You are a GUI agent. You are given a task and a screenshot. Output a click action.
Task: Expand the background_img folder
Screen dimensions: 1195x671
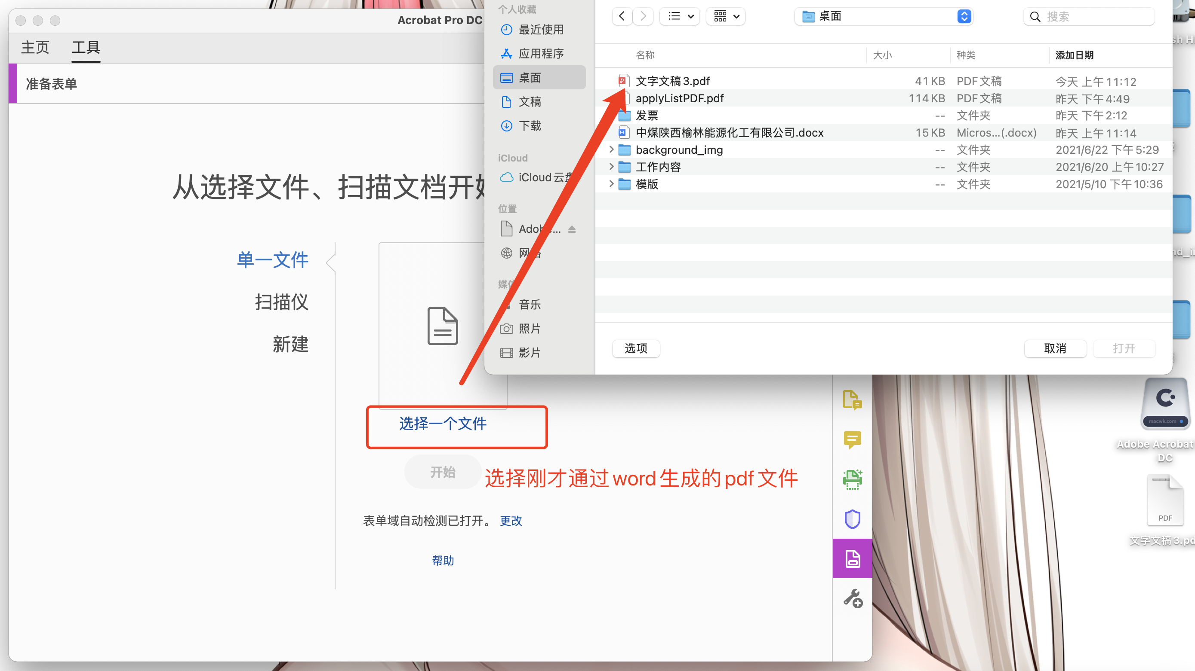click(x=611, y=149)
